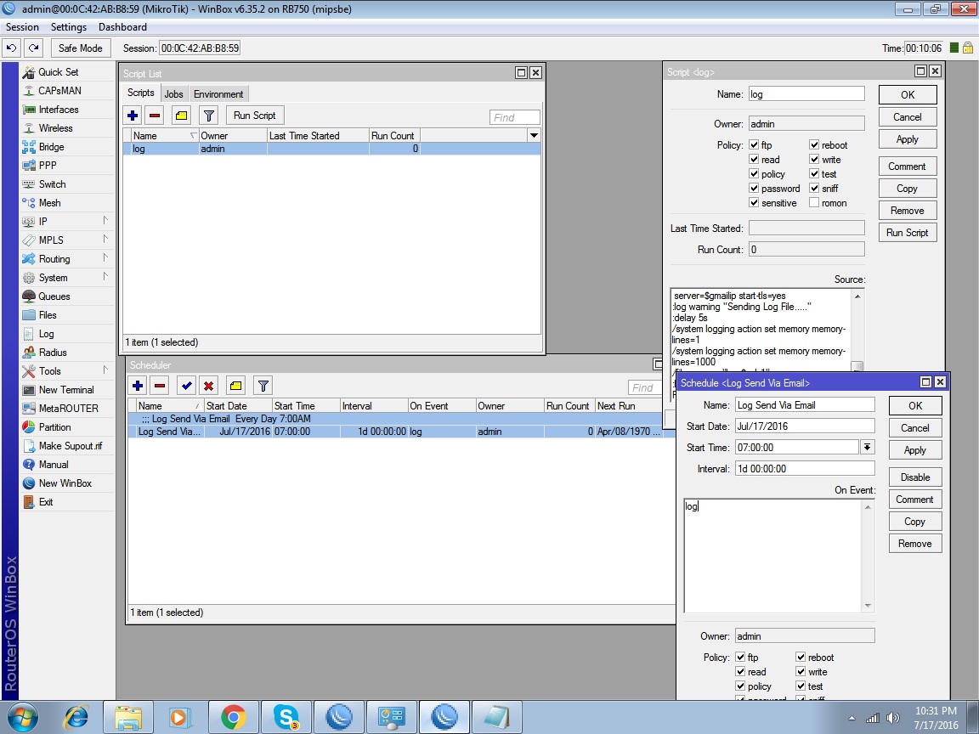Open the Switch sidebar entry
The height and width of the screenshot is (734, 979).
point(52,184)
